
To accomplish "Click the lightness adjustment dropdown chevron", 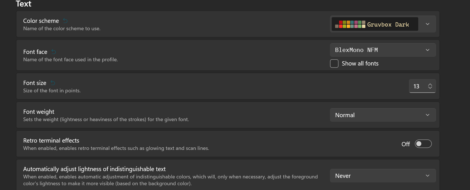I will (x=427, y=176).
